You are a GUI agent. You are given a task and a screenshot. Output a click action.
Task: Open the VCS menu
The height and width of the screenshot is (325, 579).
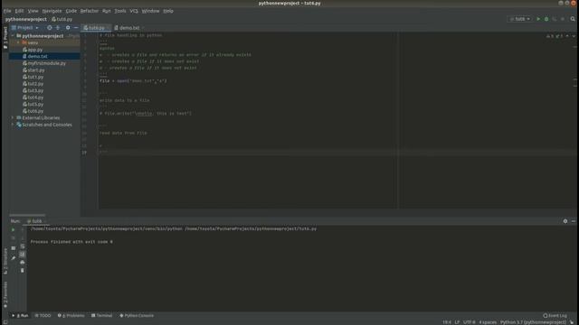134,11
